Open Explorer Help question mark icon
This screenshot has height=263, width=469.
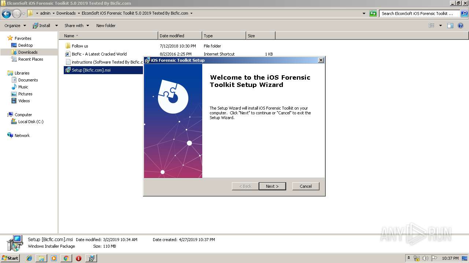point(461,26)
